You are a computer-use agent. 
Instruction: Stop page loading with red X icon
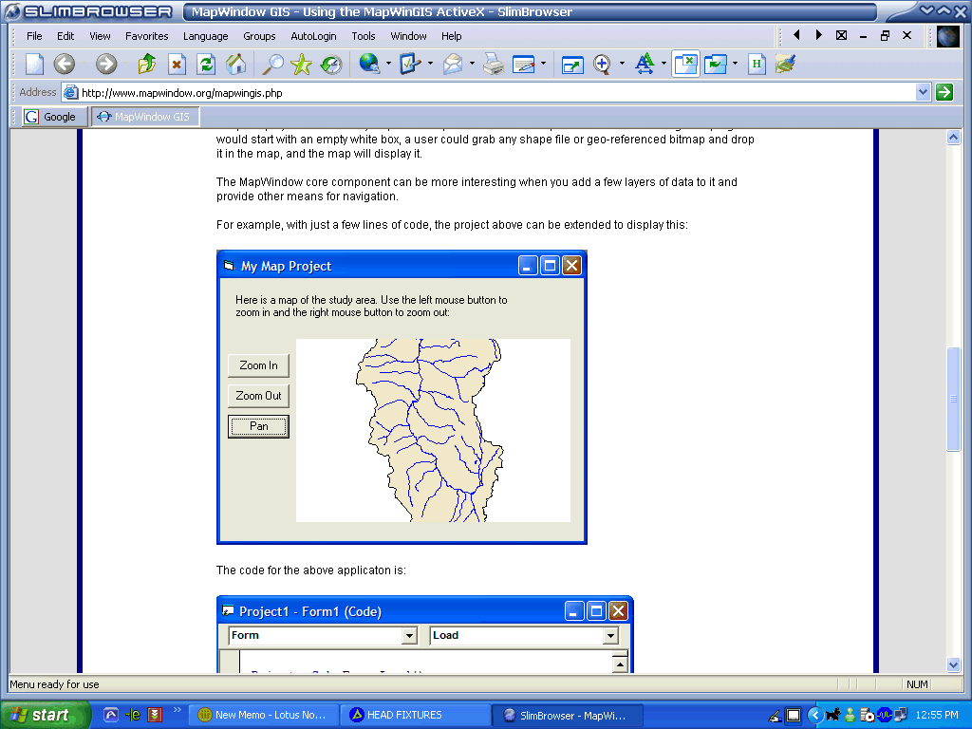point(177,64)
